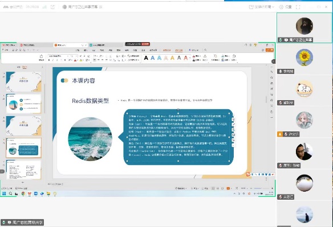Apply the orange letter A WordArt style
This screenshot has width=333, height=227.
click(172, 57)
